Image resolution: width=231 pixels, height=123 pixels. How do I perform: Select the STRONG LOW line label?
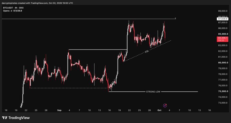(x=153, y=92)
